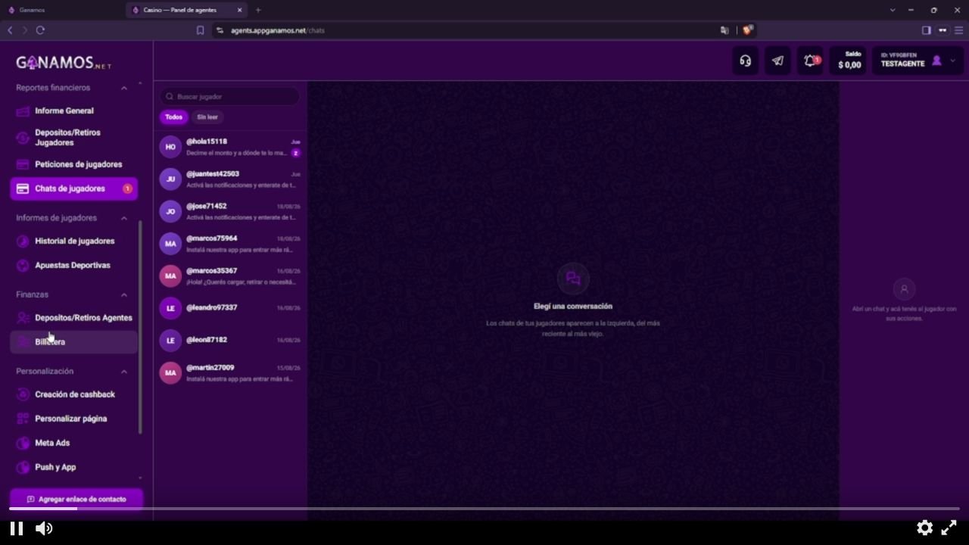Open the notifications bell icon
The height and width of the screenshot is (545, 969).
(x=810, y=61)
